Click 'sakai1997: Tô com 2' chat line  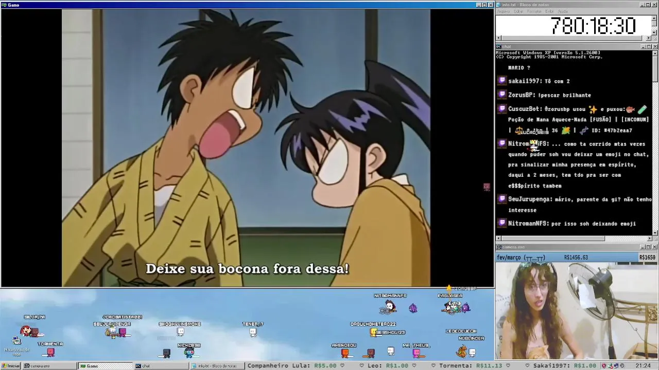(539, 81)
